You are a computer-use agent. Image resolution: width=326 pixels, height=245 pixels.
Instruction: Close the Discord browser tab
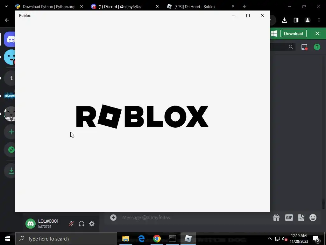[x=157, y=6]
